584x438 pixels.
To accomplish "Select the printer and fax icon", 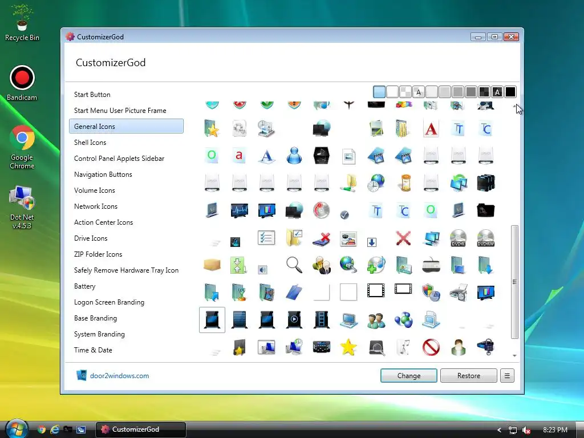I will pyautogui.click(x=458, y=293).
